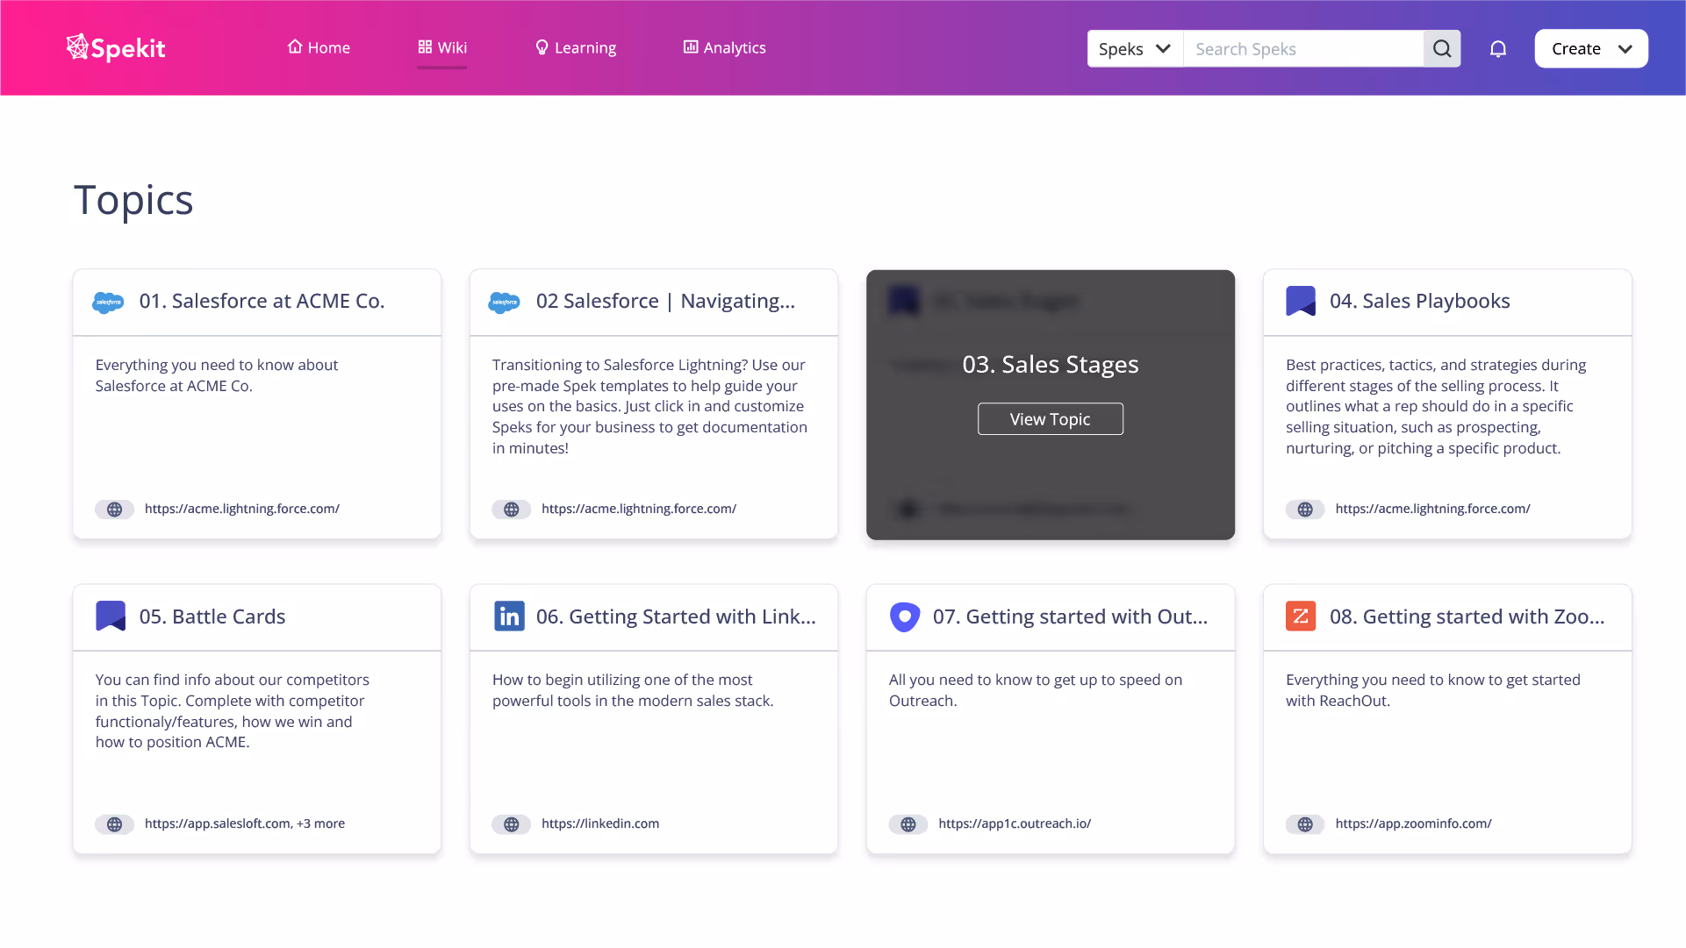
Task: Click 'All you need to know' Outreach description
Action: [1036, 690]
